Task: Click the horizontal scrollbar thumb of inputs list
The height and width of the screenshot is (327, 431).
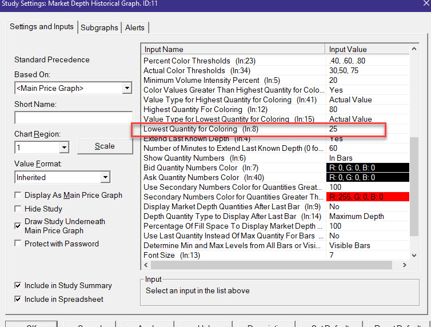Action: tap(272, 265)
